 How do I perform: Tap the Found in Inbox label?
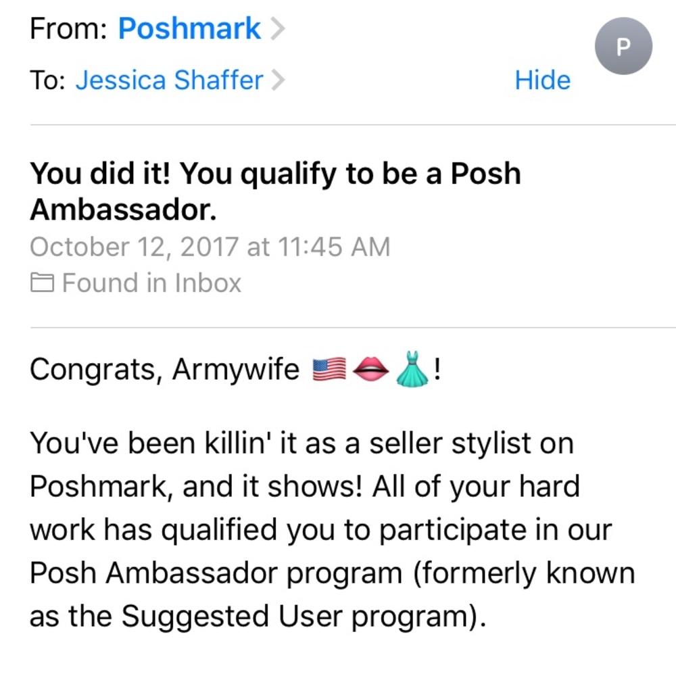151,283
